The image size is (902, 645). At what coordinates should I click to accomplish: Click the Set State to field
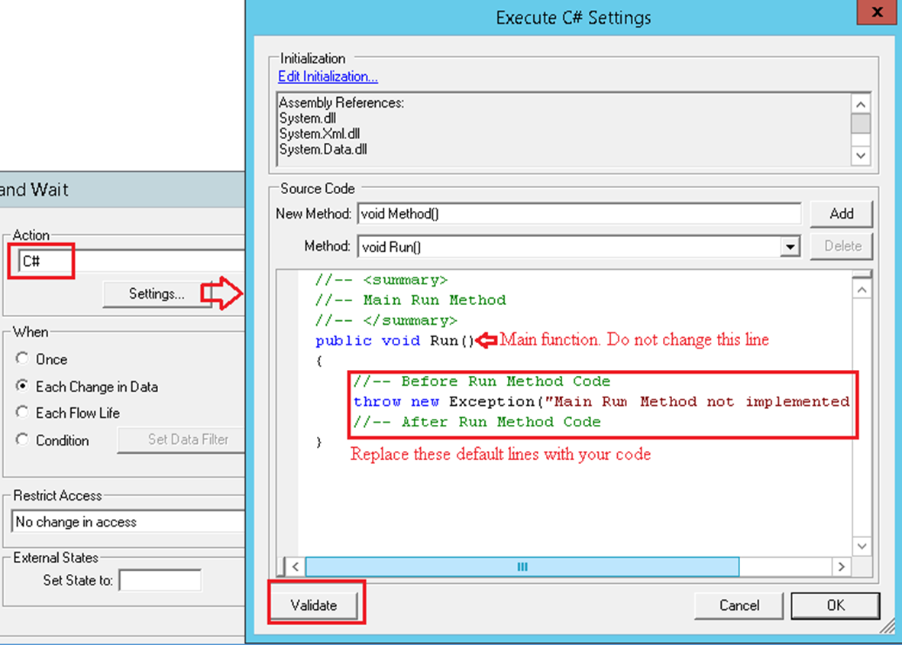(160, 580)
